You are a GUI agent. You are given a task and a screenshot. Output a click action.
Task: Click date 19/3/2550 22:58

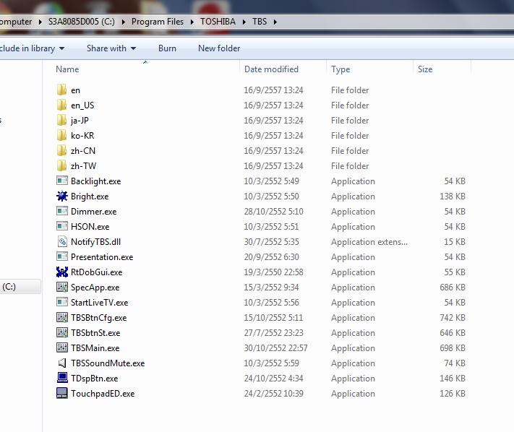tap(273, 272)
